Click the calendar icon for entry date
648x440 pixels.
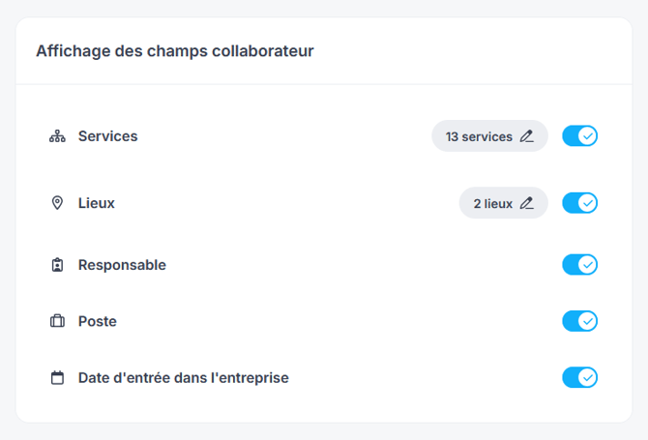tap(57, 377)
